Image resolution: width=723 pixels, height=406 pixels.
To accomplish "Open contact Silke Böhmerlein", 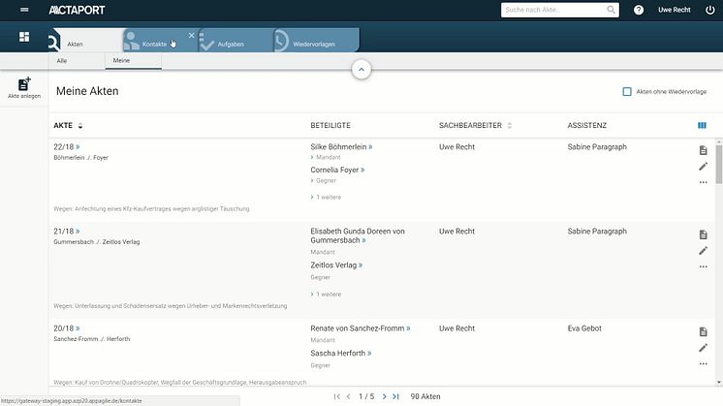I will [341, 147].
